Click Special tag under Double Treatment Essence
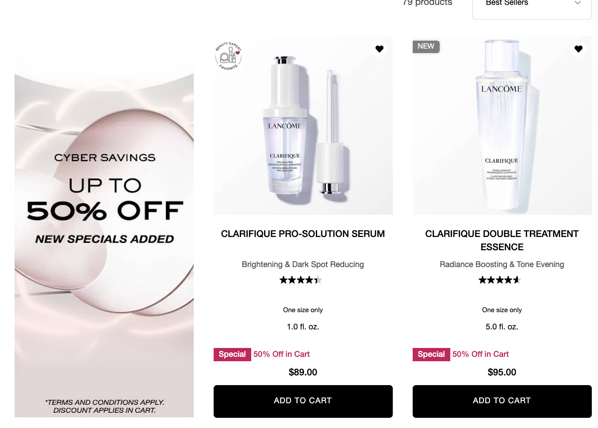 (431, 355)
